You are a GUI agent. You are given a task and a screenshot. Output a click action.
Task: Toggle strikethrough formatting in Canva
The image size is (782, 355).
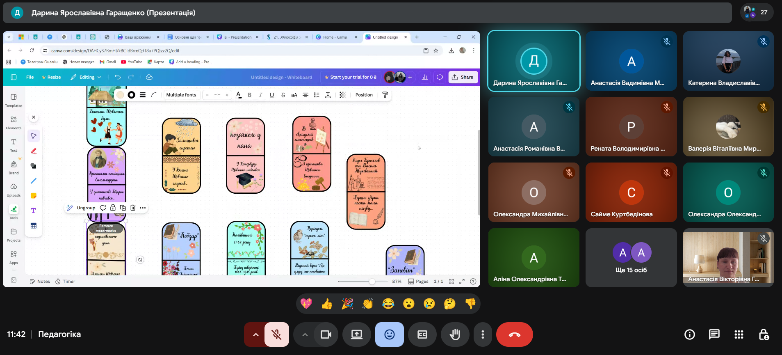[283, 95]
